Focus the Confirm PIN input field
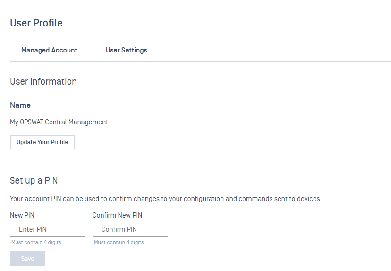This screenshot has height=271, width=391. pos(130,230)
